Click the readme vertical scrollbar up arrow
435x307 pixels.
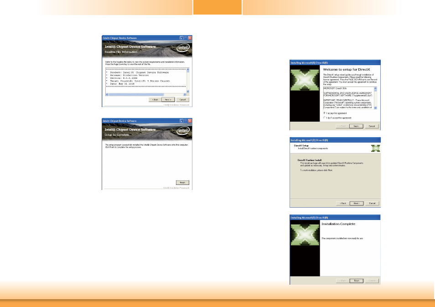(188, 69)
